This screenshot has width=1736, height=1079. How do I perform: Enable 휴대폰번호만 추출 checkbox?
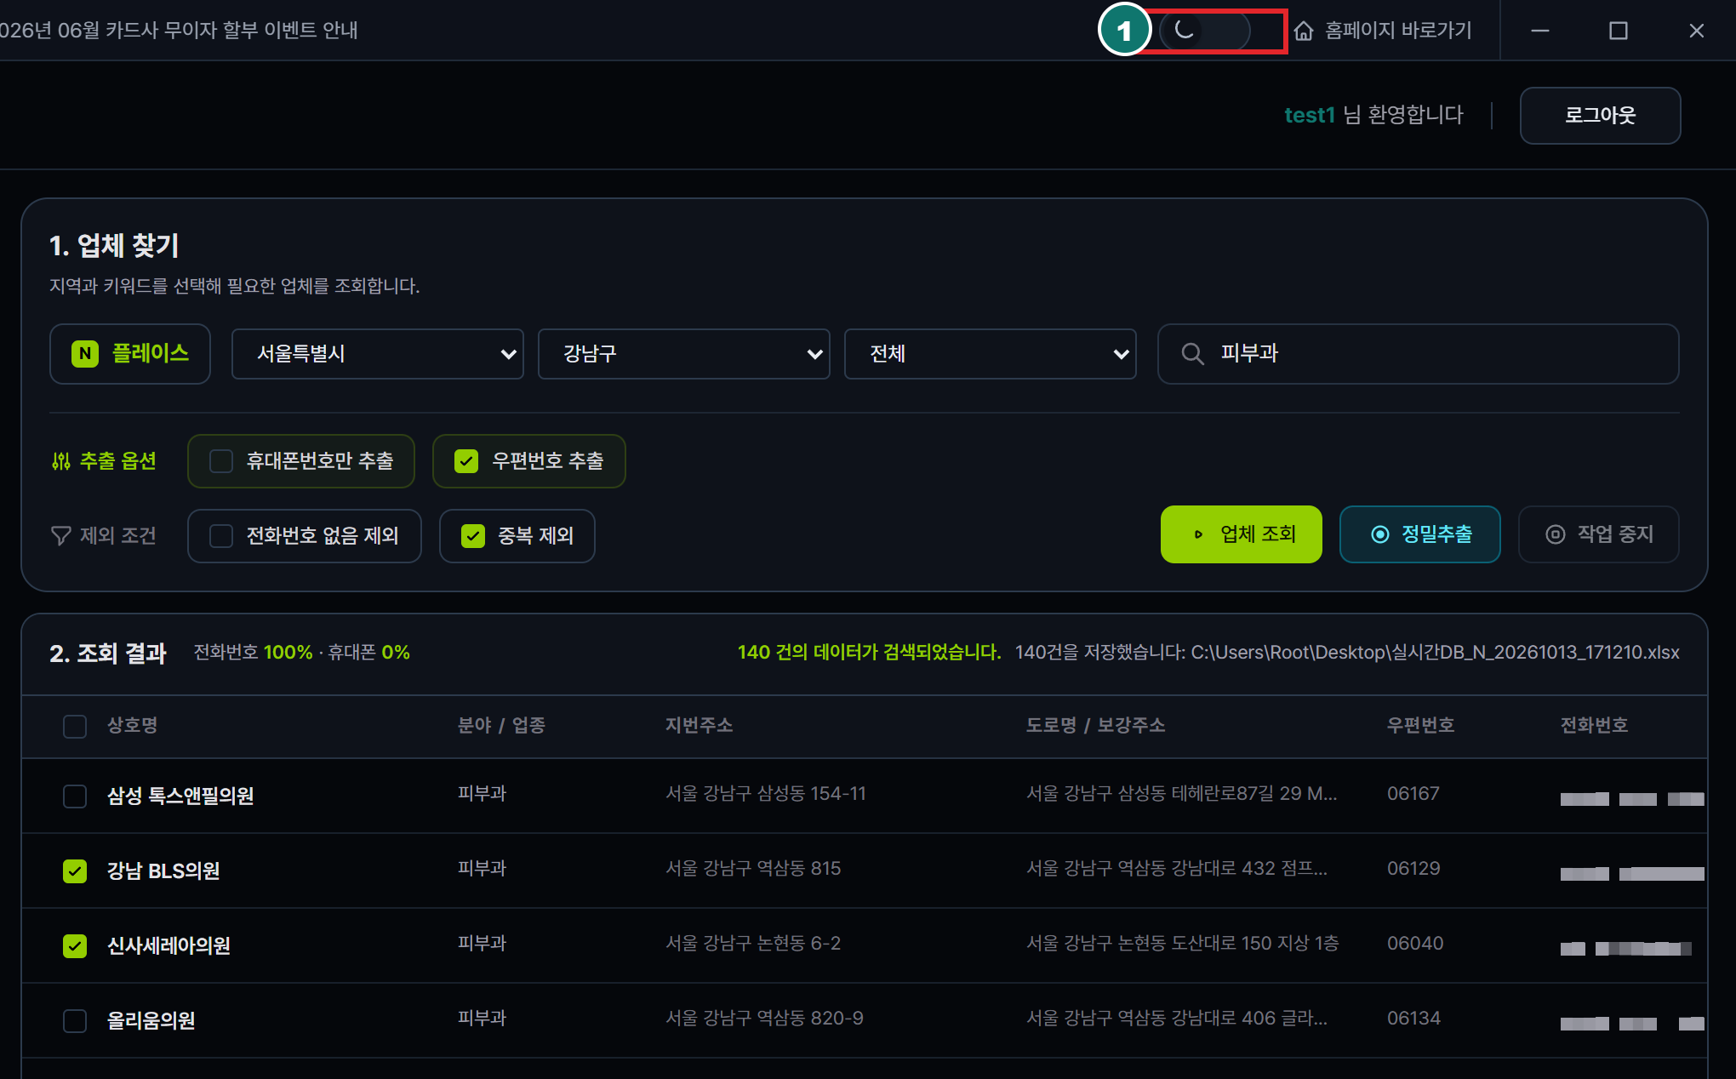click(x=221, y=461)
